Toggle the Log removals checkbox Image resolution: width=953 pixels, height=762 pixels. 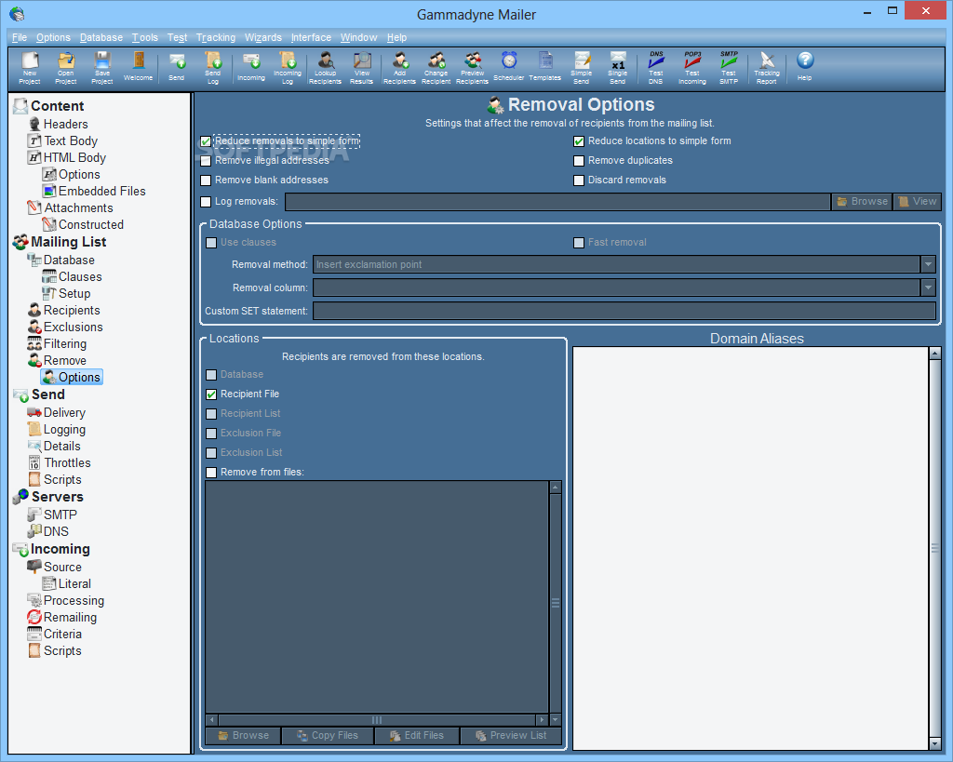(206, 202)
